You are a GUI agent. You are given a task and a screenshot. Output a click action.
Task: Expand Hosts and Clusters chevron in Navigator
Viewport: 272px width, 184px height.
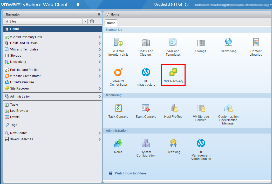100,43
